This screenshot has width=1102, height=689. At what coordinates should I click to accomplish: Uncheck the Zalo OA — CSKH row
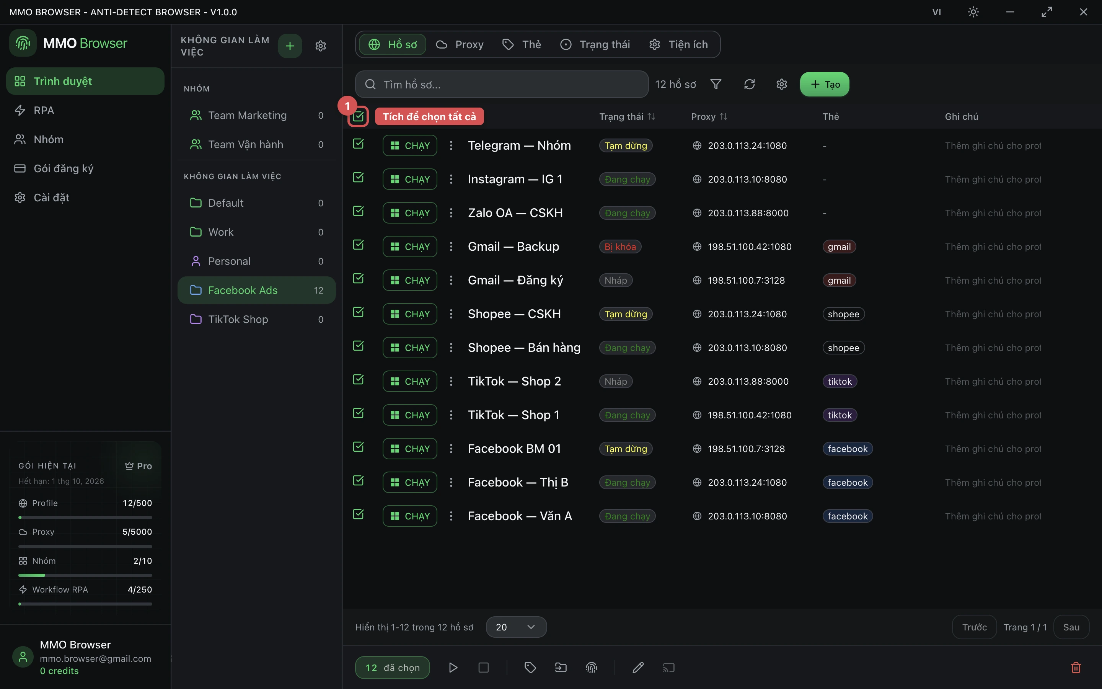tap(359, 211)
